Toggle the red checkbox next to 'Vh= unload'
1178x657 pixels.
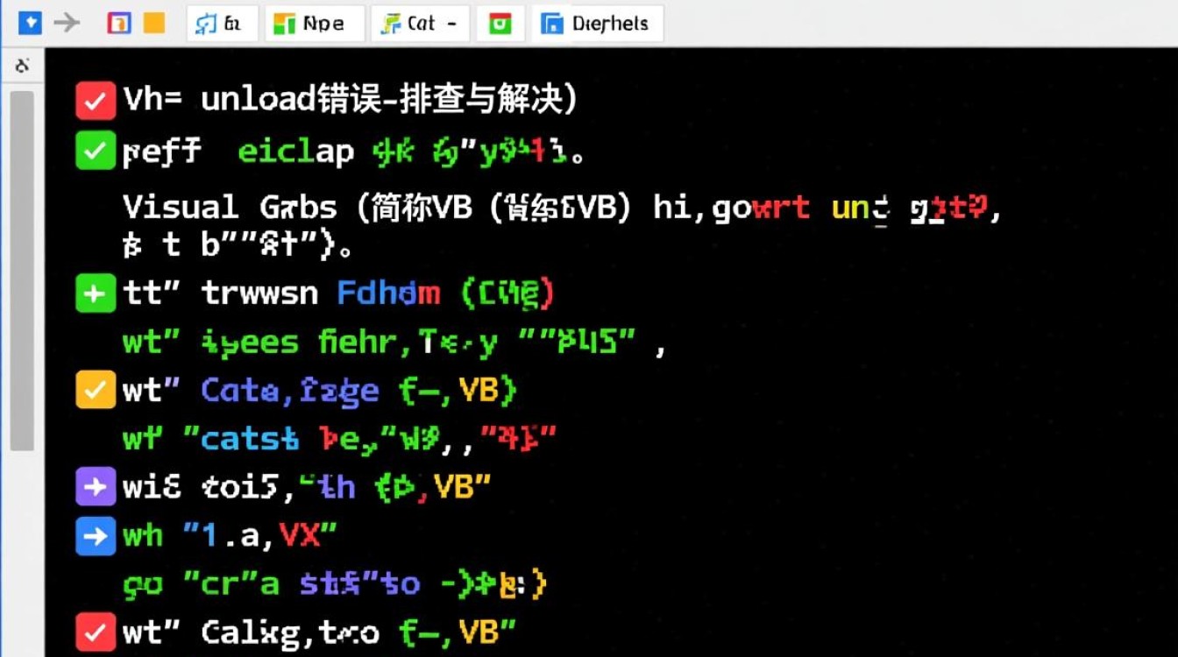point(96,101)
